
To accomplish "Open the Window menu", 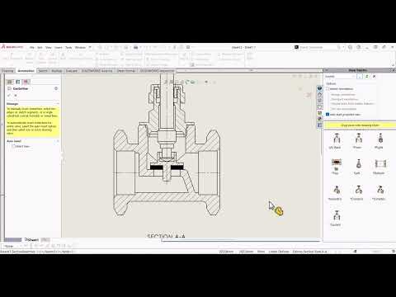I will (80, 47).
